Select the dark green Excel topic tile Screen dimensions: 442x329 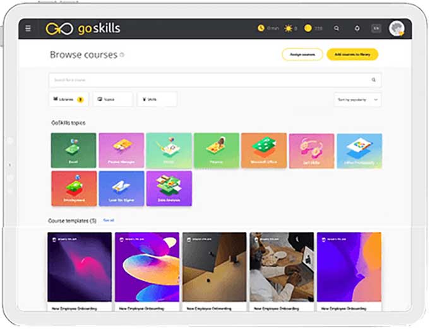74,151
